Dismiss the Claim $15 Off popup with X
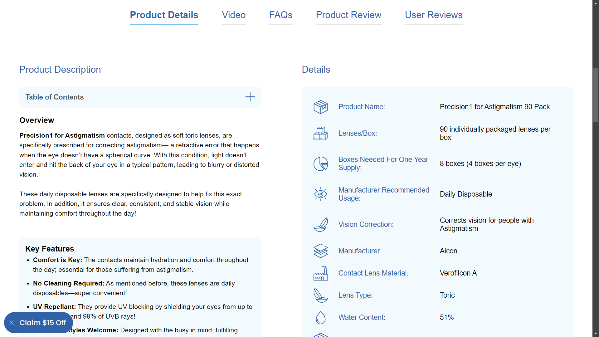This screenshot has width=599, height=337. [x=12, y=323]
